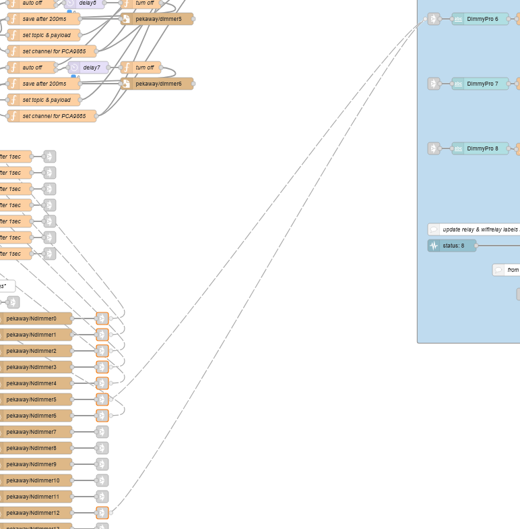Viewport: 520px width, 529px height.
Task: Click the link-out node after pekaway/Ndimmer0
Action: (102, 318)
